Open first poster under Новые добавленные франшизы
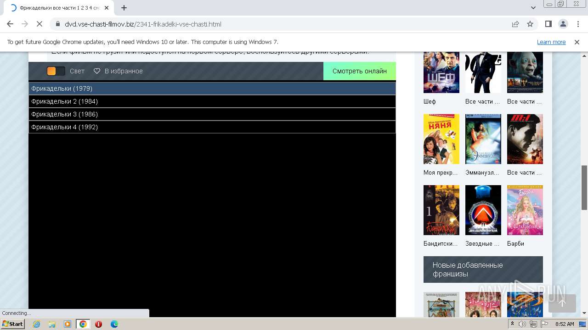Viewport: 588px width, 330px height. (x=441, y=304)
